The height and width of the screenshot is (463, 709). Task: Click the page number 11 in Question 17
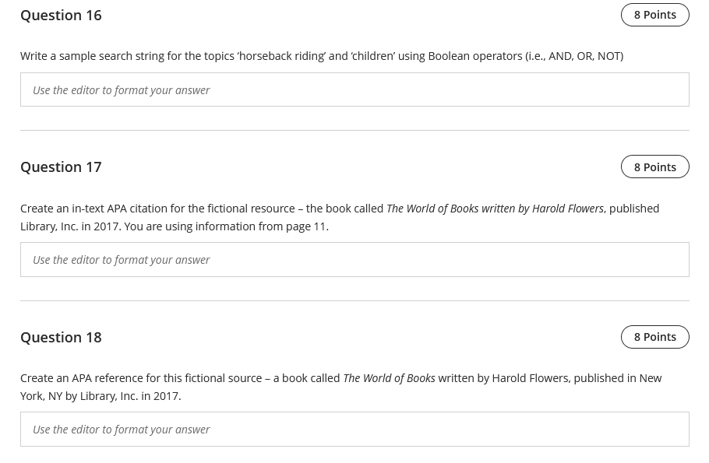click(319, 226)
